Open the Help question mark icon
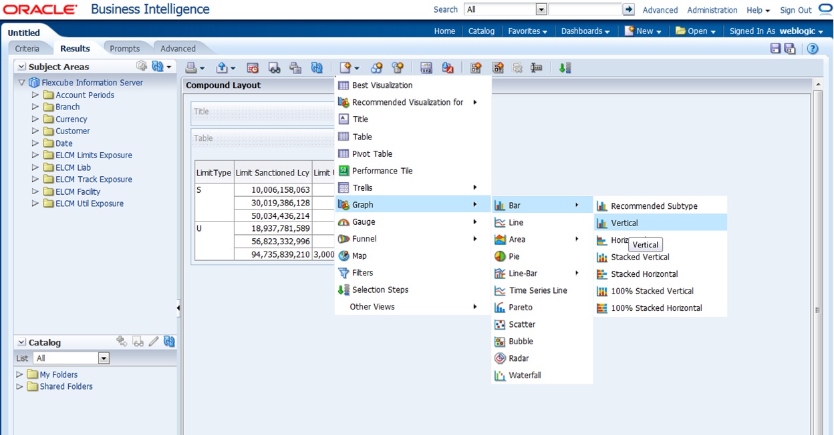The image size is (834, 435). 813,48
